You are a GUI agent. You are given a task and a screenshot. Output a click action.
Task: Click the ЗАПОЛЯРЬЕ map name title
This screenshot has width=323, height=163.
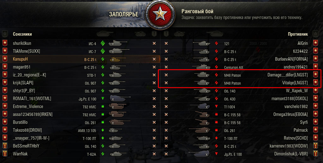point(123,15)
